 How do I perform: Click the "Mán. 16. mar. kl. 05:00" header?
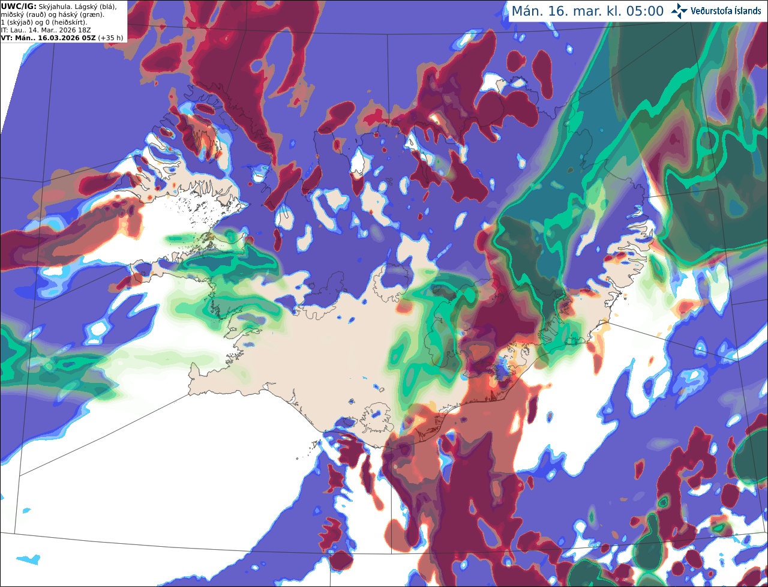click(587, 11)
